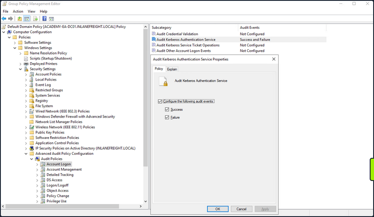Click the blue Back arrow in the toolbar

coord(4,19)
